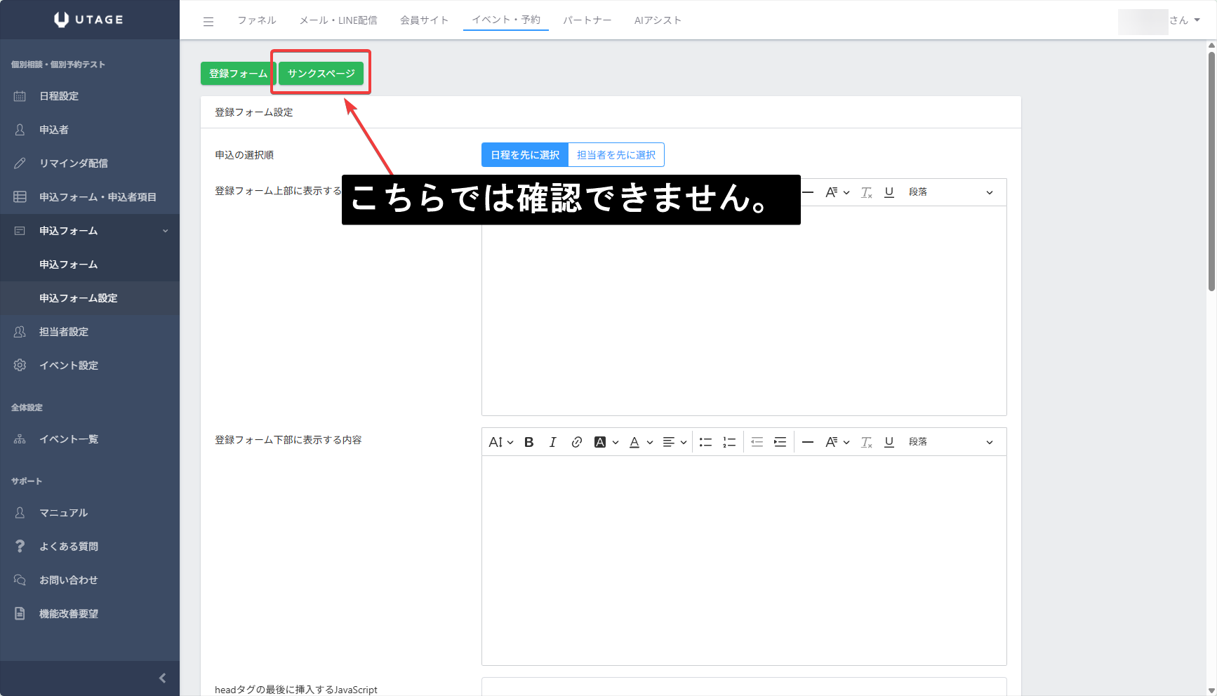Viewport: 1217px width, 696px height.
Task: Expand the 申込フォーム sidebar group
Action: point(90,231)
